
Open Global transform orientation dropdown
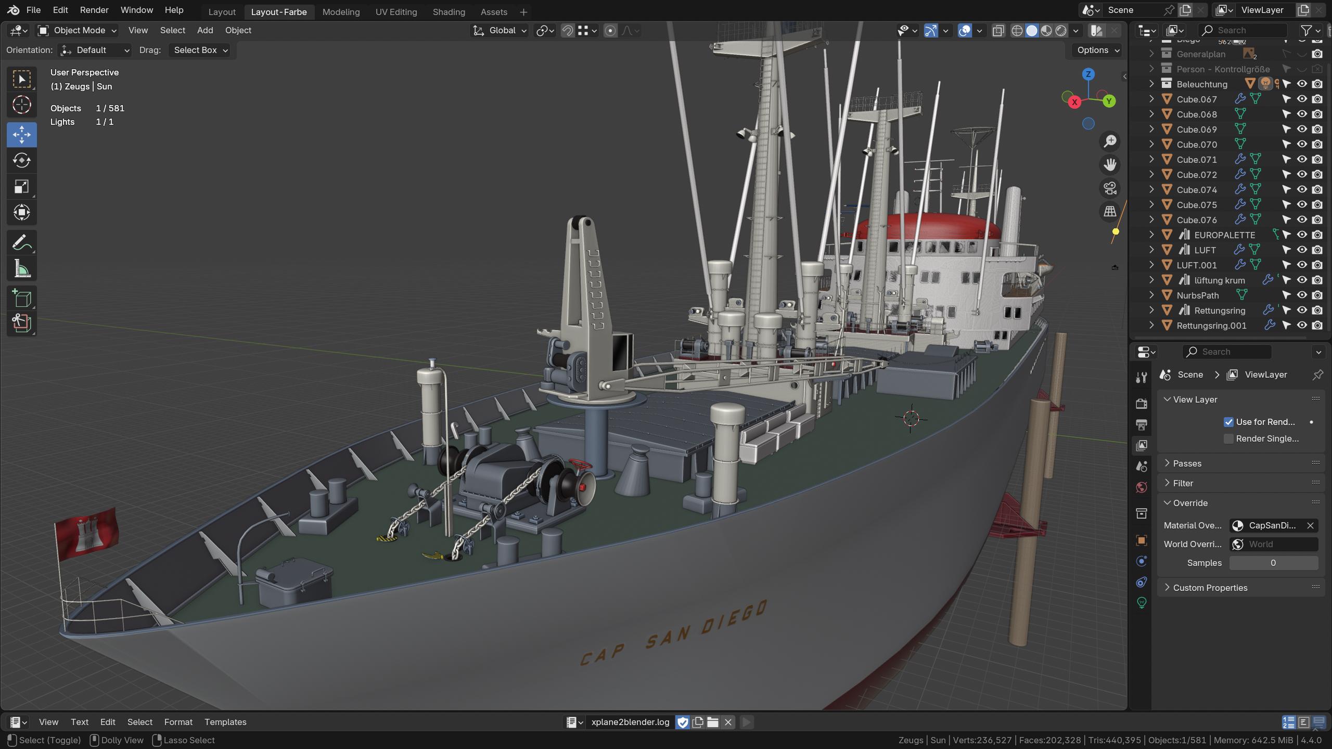pyautogui.click(x=499, y=31)
